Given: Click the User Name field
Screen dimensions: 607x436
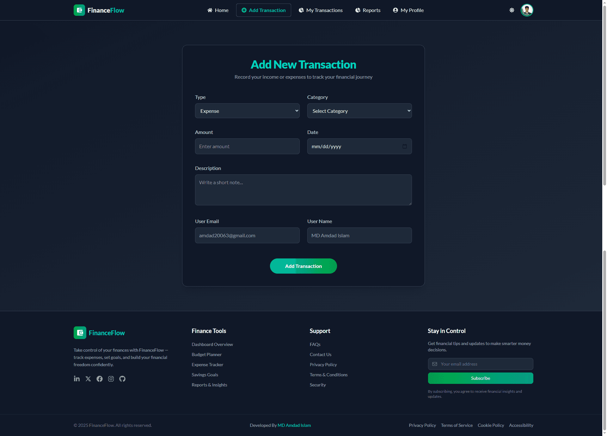Looking at the screenshot, I should click(359, 235).
